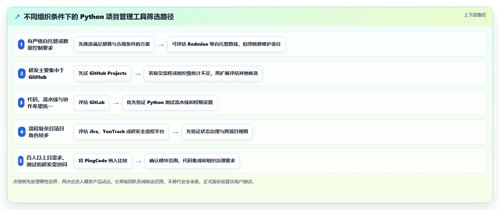Click 有严格自托管或数据控制要求 condition text

48,44
